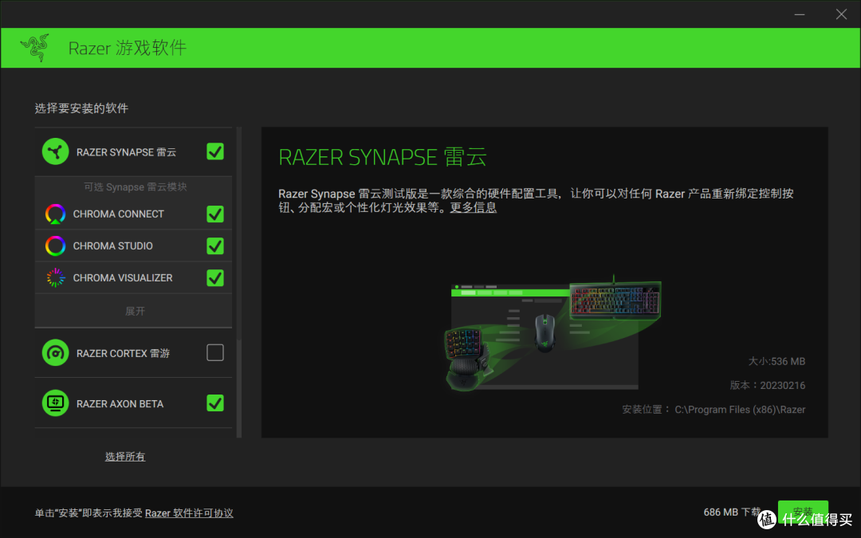
Task: Select the CHROMA VISUALIZER label
Action: [x=123, y=278]
